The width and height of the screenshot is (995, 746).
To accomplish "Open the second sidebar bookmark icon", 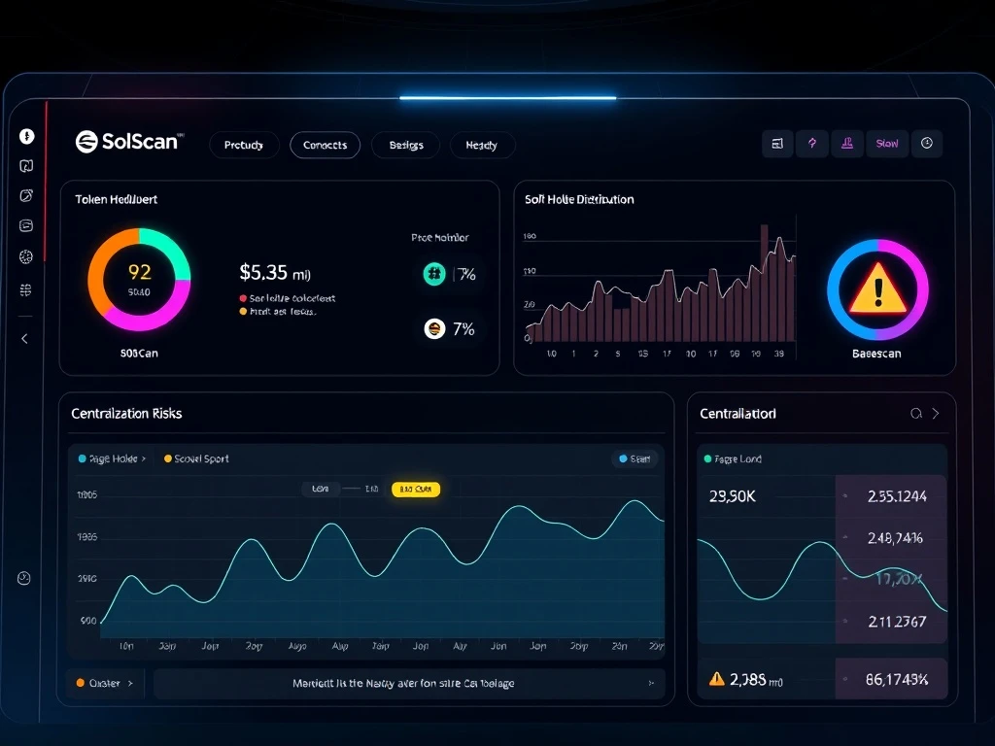I will pyautogui.click(x=26, y=166).
